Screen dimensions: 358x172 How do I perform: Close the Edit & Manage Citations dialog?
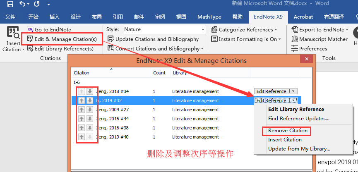(x=307, y=59)
